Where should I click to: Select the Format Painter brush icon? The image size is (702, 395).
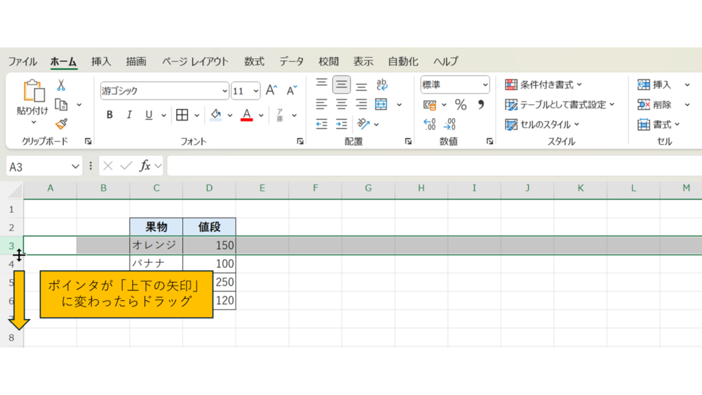60,124
